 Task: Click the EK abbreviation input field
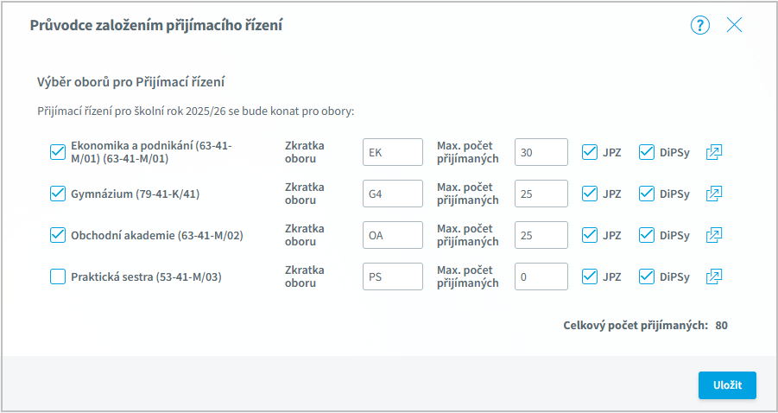(393, 152)
